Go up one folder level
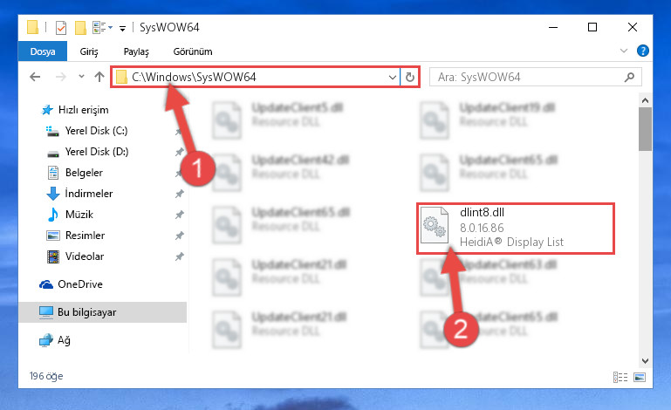The width and height of the screenshot is (671, 410). [99, 77]
